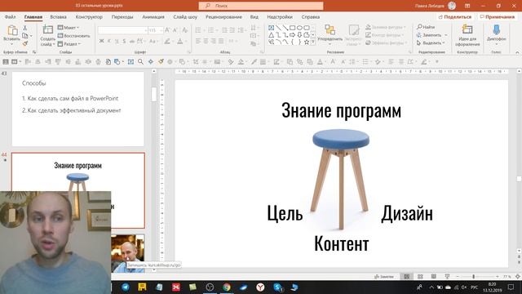Click the Поделиться share button
Viewport: 522px width, 294px height.
(x=455, y=16)
